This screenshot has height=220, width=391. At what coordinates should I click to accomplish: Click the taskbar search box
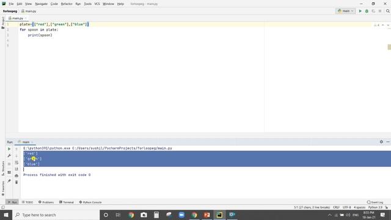[56, 215]
